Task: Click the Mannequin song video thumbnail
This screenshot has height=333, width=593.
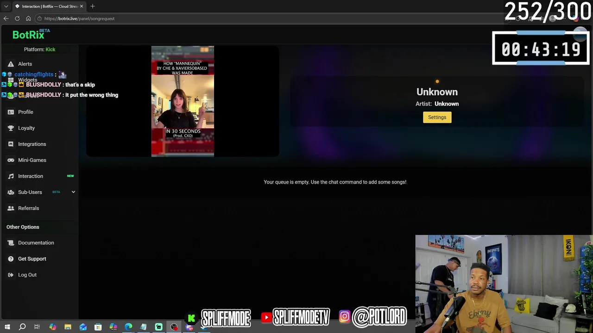Action: coord(183,101)
